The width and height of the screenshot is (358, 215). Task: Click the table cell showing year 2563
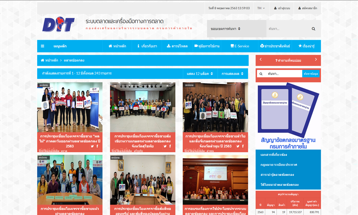tap(261, 212)
